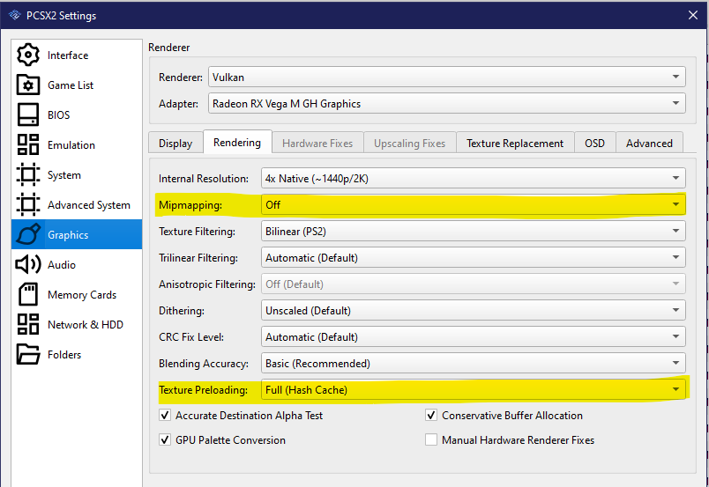709x487 pixels.
Task: Click the Audio speaker icon
Action: (x=28, y=265)
